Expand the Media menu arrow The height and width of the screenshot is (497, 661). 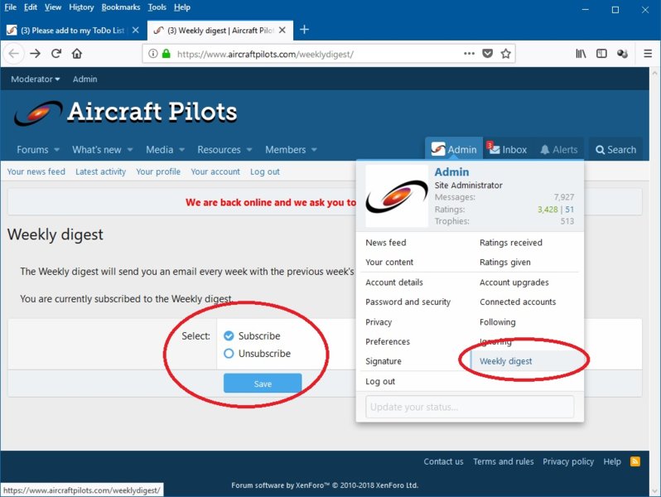(x=181, y=150)
